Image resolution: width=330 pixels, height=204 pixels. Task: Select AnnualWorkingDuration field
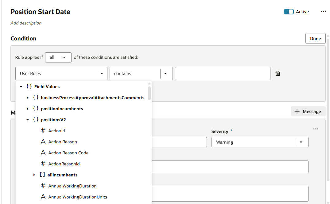[72, 186]
